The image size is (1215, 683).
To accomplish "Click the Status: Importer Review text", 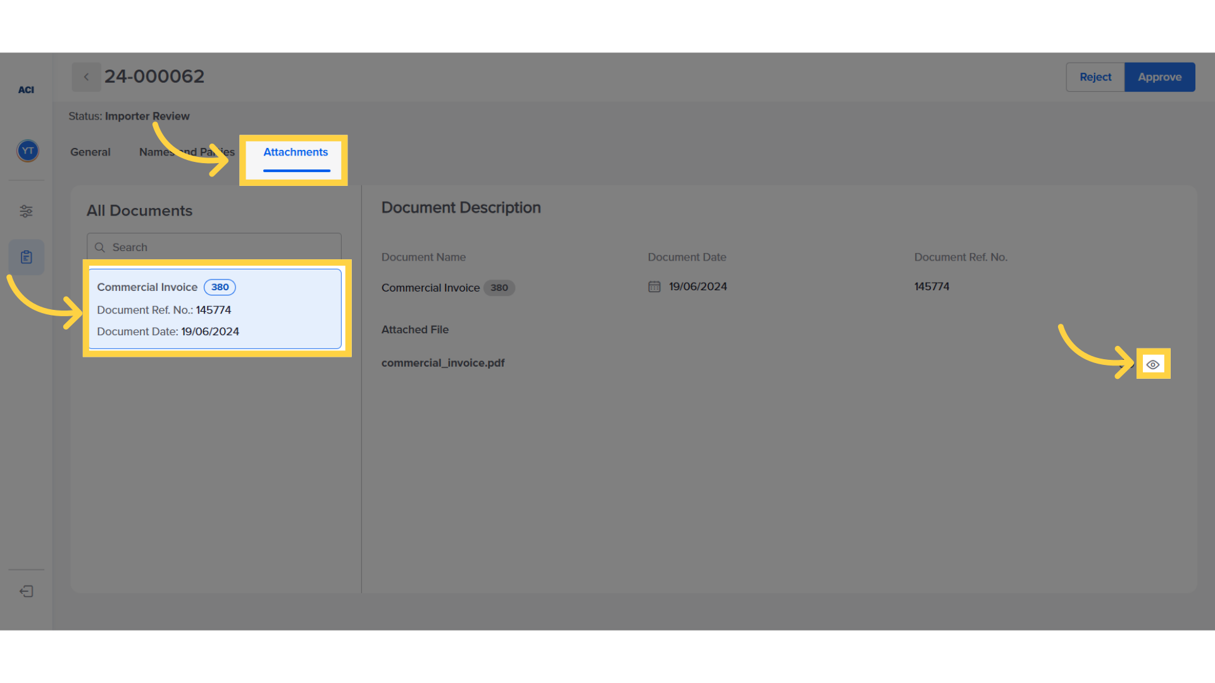I will click(129, 116).
